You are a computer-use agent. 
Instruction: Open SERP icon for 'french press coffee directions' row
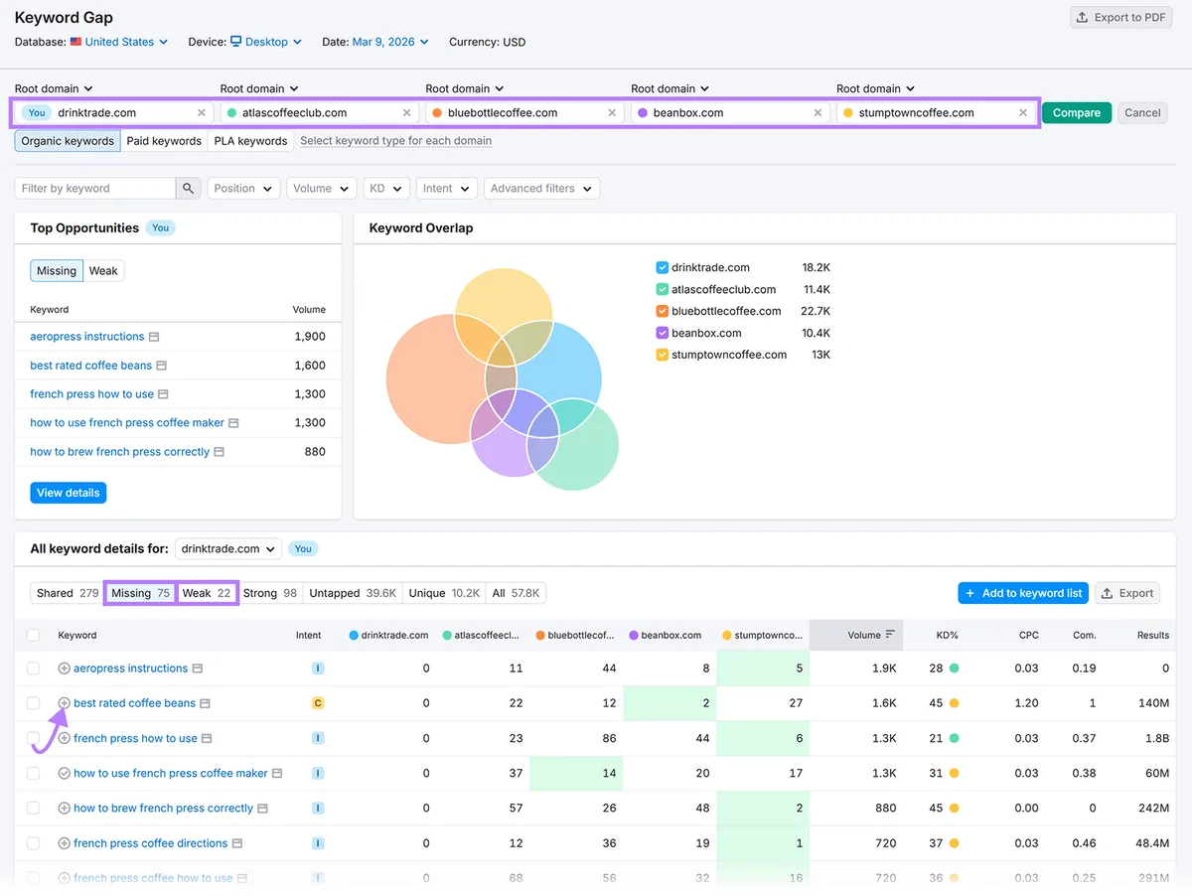tap(237, 843)
